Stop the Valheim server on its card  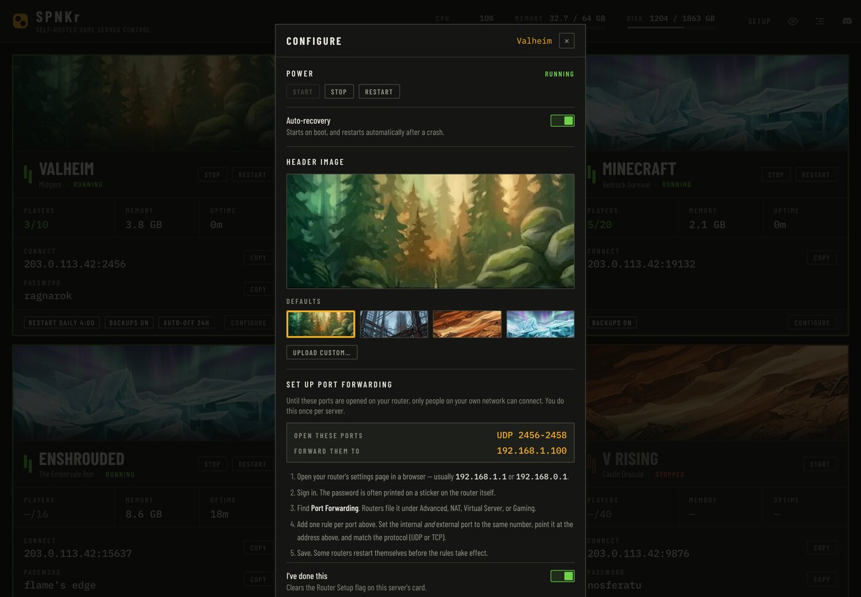pos(212,175)
